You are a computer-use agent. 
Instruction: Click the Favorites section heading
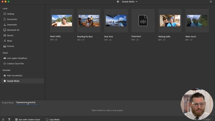coord(6,70)
